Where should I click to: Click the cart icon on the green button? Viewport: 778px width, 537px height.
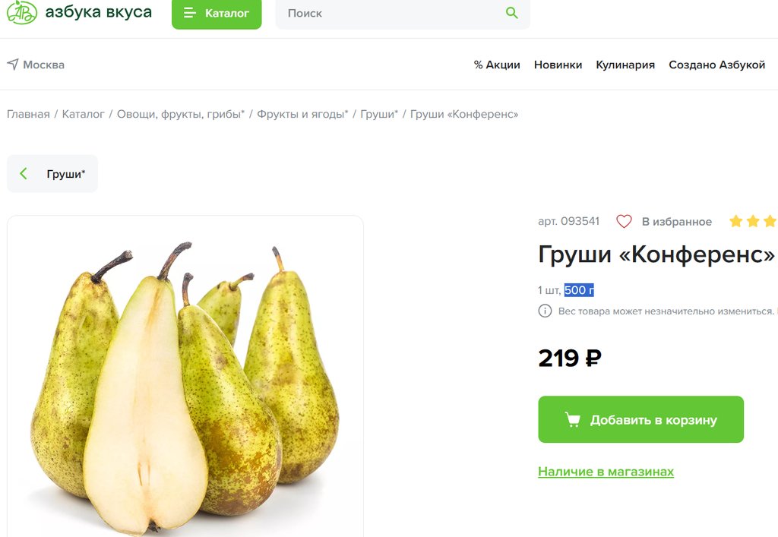click(573, 419)
